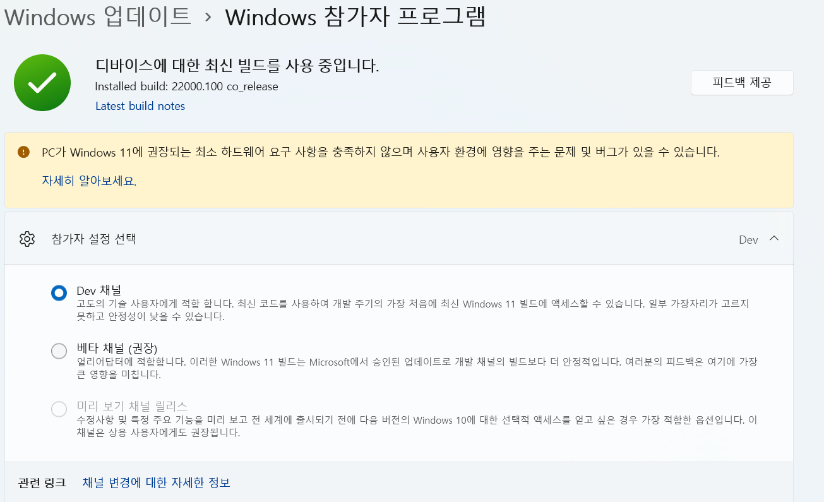
Task: Select the 베타 채널 (권장) radio button
Action: tap(59, 352)
